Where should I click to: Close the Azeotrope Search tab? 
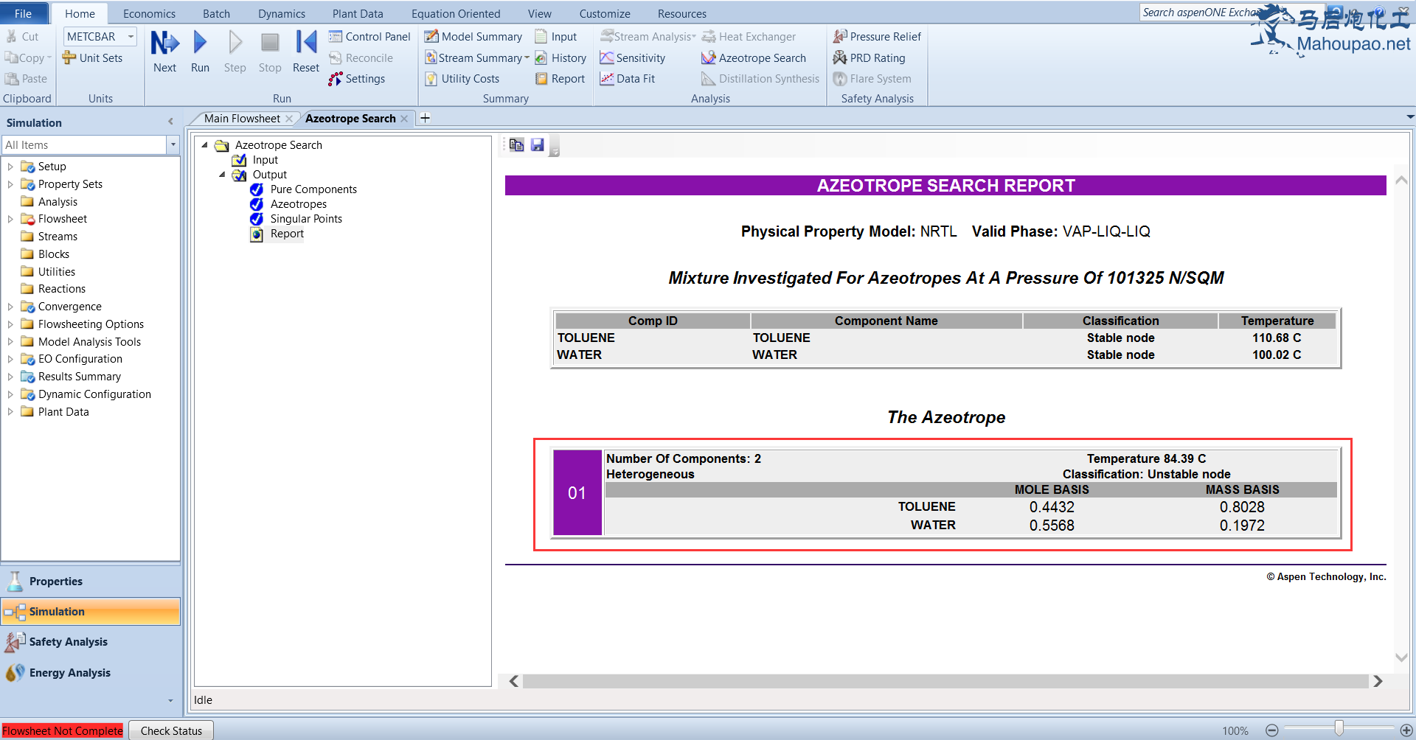[x=404, y=119]
